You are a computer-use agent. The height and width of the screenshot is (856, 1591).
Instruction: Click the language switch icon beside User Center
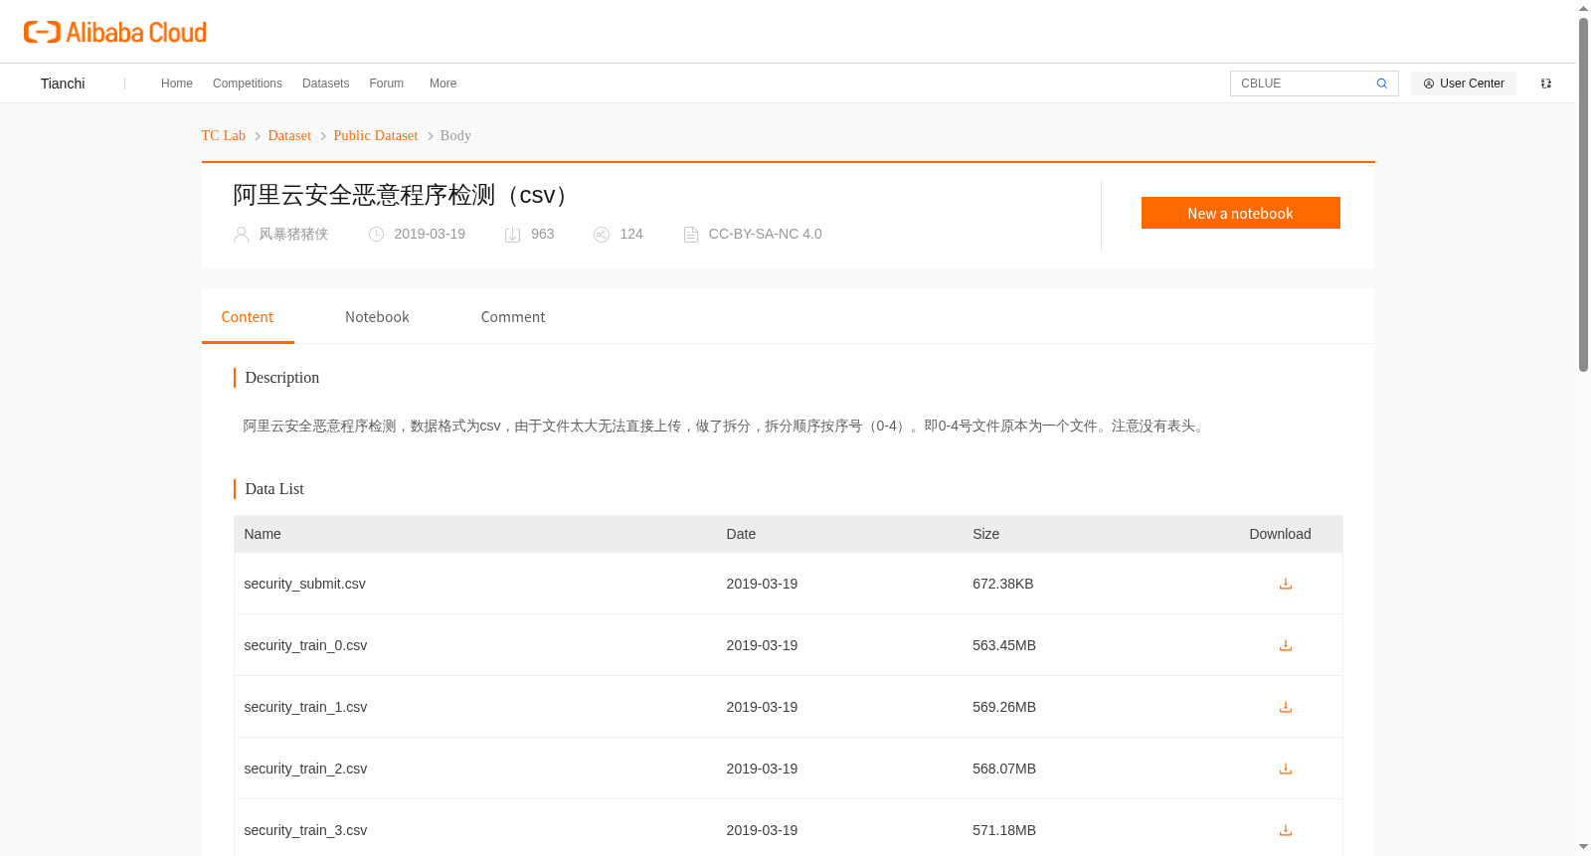pos(1546,84)
